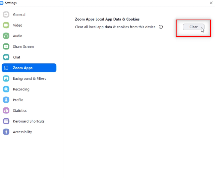Click the Chat bubble sidebar icon
This screenshot has width=215, height=178.
(x=6, y=57)
